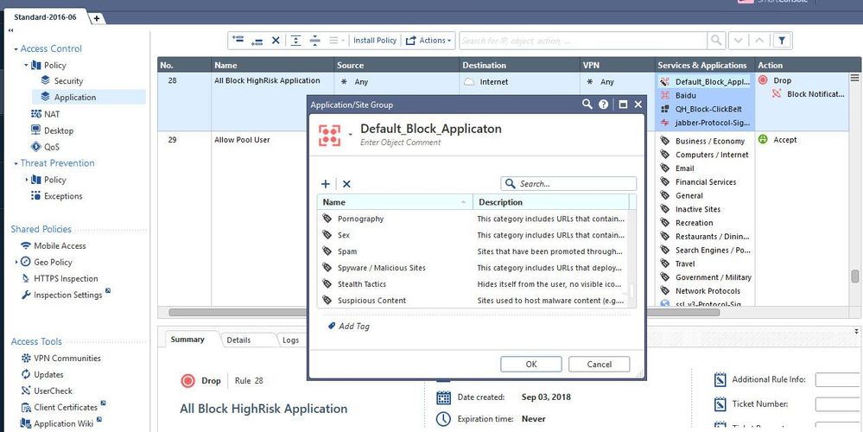Select the Pornography category row
Viewport: 863px width, 432px height.
point(473,219)
